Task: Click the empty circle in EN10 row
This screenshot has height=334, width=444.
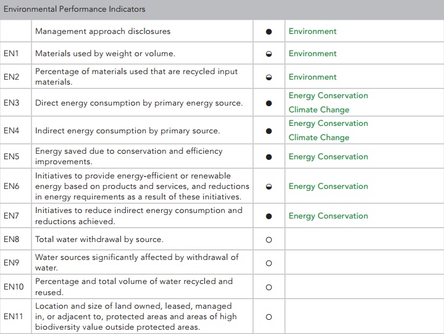Action: tap(269, 287)
